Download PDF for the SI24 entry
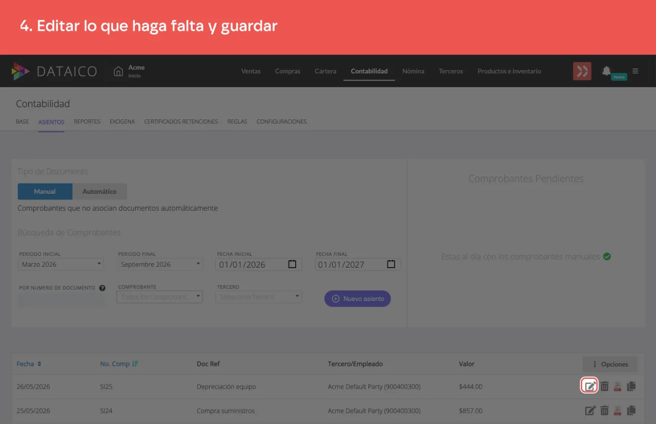The width and height of the screenshot is (656, 424). pyautogui.click(x=618, y=410)
